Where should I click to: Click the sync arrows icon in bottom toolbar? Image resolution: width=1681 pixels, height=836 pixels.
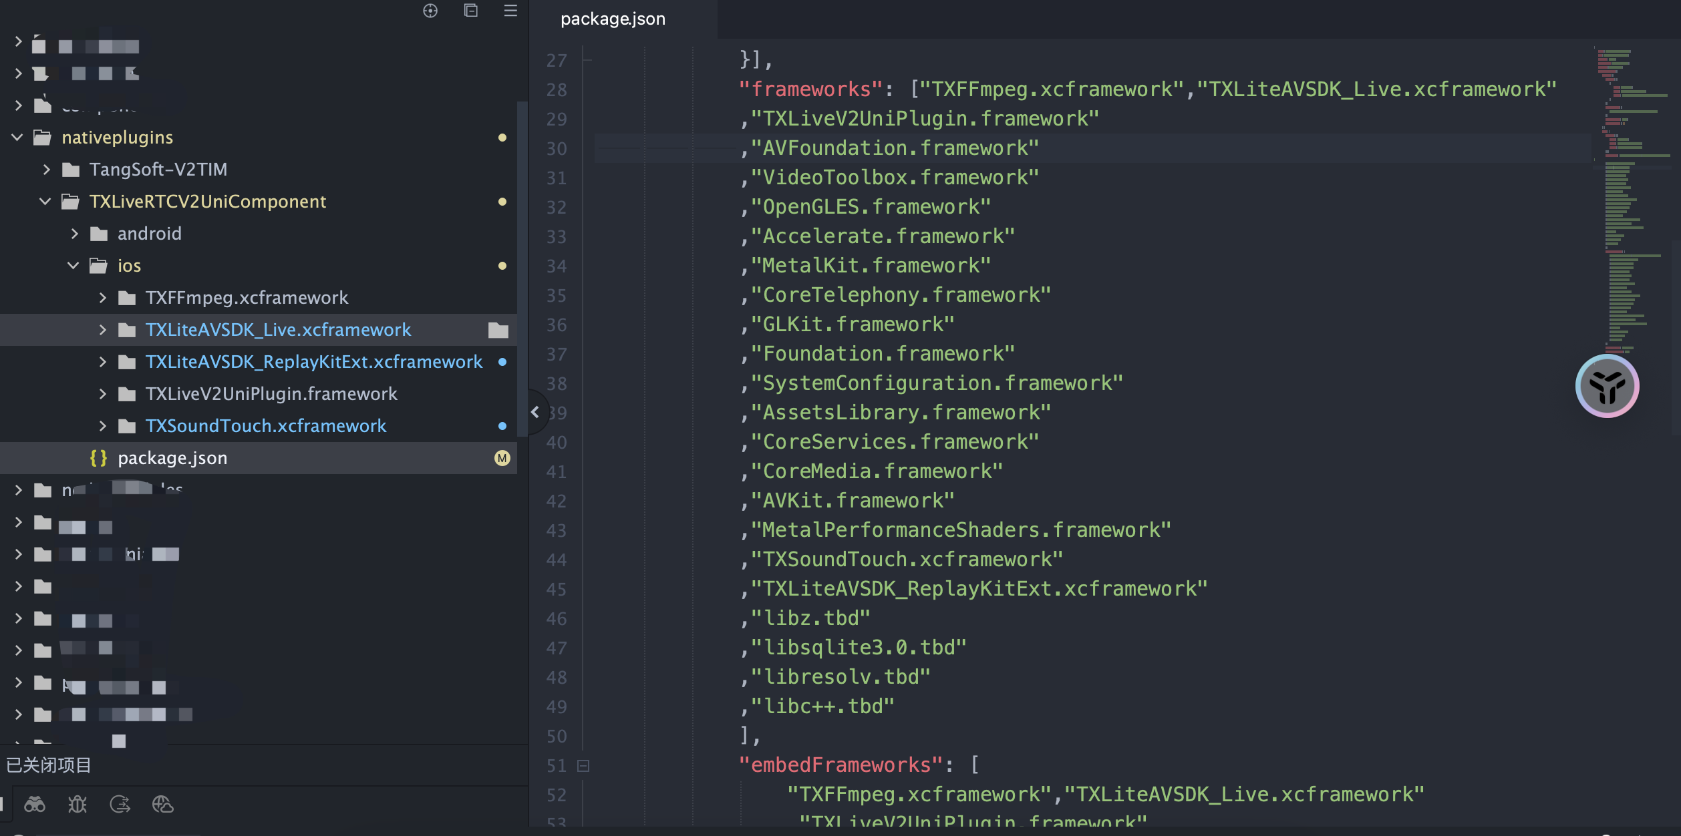click(120, 805)
